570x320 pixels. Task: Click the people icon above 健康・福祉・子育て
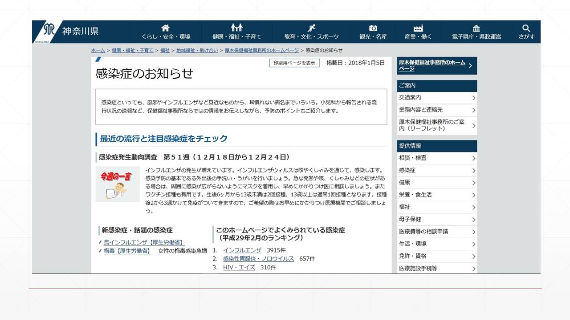pyautogui.click(x=237, y=28)
